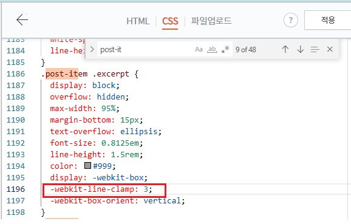The width and height of the screenshot is (351, 224).
Task: Click line number 1196
Action: click(x=15, y=189)
